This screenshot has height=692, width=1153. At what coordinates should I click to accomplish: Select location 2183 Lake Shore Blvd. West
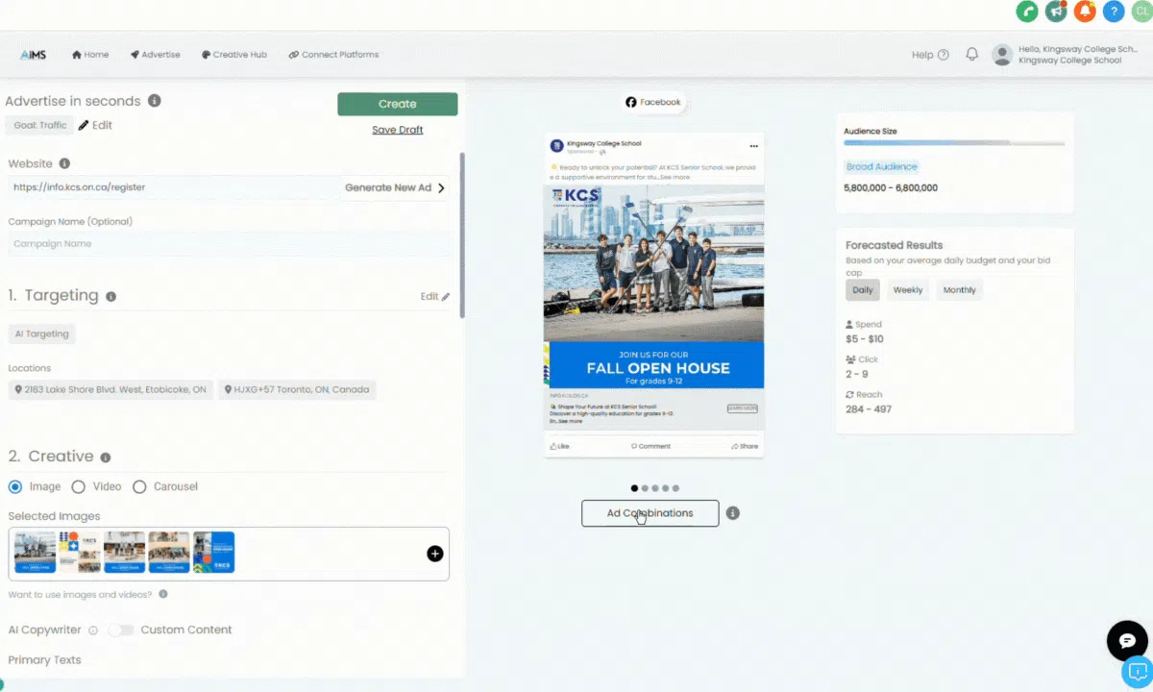110,390
